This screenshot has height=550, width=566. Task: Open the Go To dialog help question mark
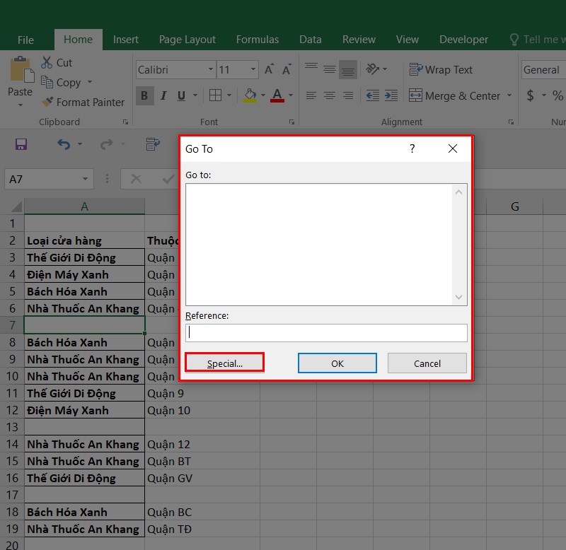coord(412,148)
